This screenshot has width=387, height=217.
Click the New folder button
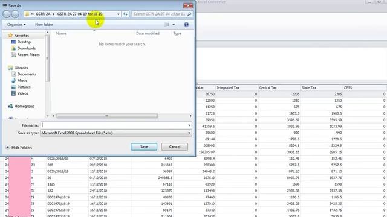click(x=44, y=24)
